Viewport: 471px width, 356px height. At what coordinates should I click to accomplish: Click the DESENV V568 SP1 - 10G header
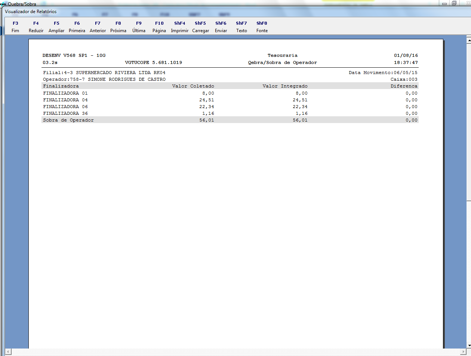(74, 55)
